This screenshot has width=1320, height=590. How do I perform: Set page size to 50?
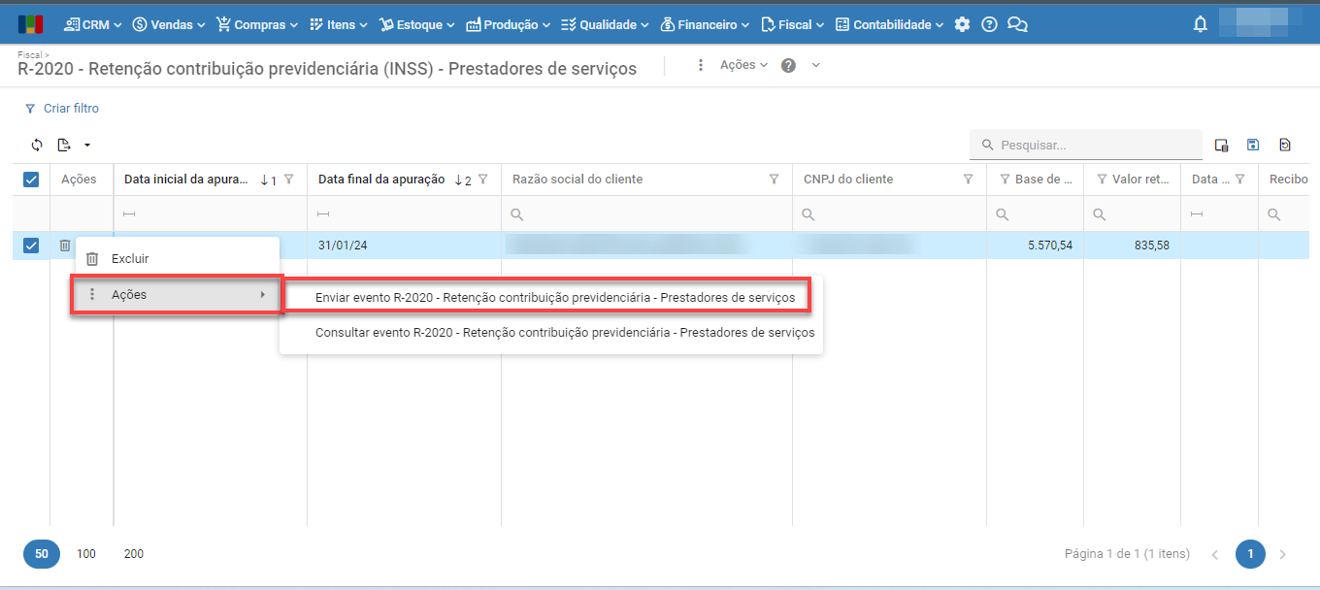tap(42, 554)
